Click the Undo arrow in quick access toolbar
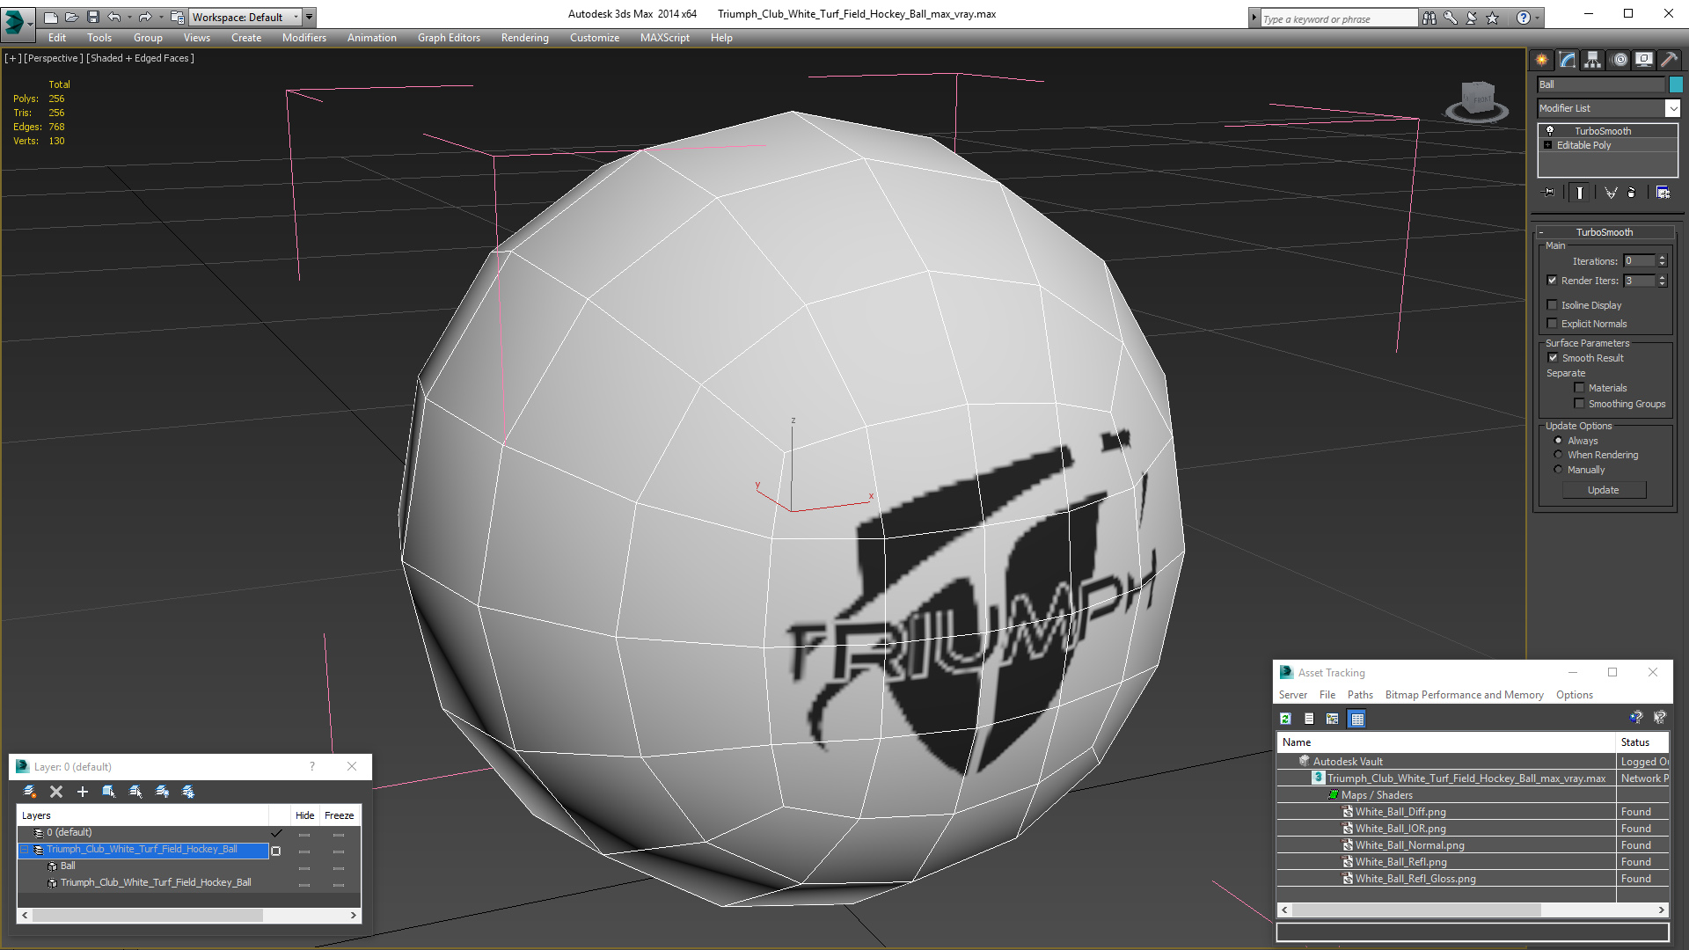This screenshot has width=1689, height=950. pos(114,17)
